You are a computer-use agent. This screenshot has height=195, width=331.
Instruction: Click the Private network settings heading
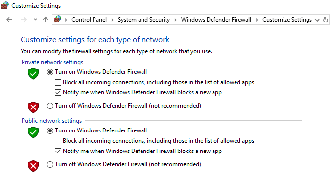(x=52, y=62)
